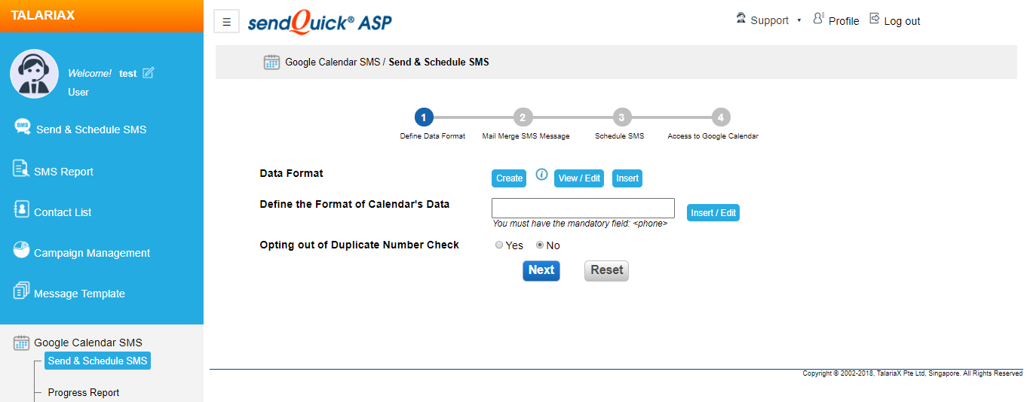Screen dimensions: 1030x402
Task: Select Yes for Duplicate Number Check opt-out
Action: click(499, 245)
